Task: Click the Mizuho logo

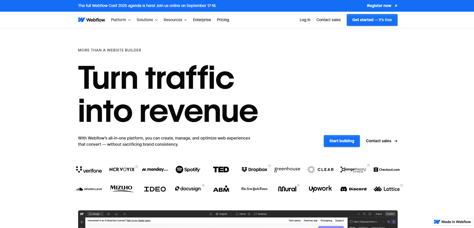Action: click(121, 189)
